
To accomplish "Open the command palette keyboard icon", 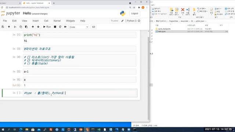I will tap(94, 27).
